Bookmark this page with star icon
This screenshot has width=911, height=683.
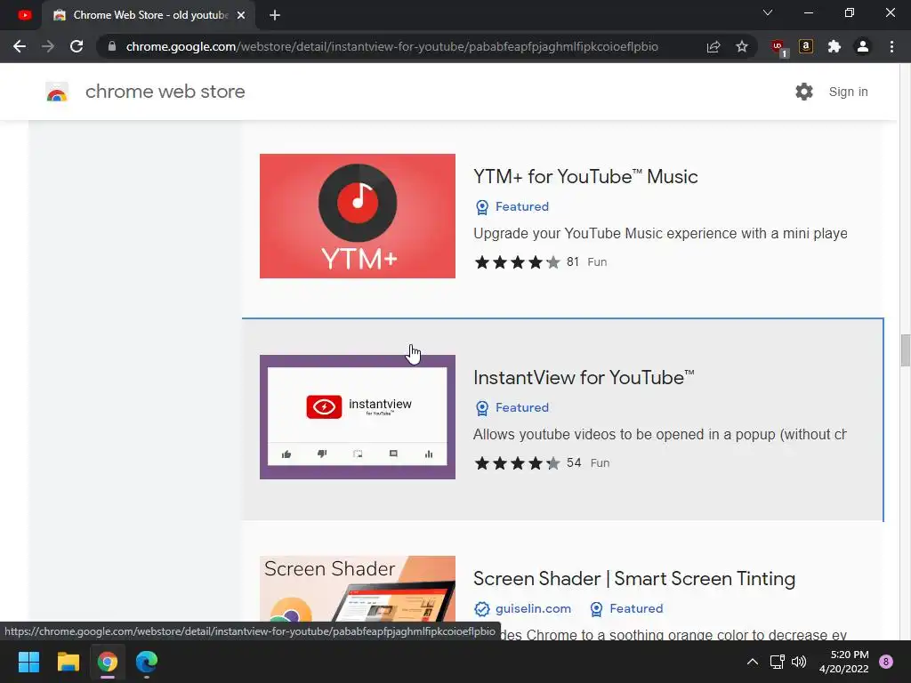(x=742, y=46)
